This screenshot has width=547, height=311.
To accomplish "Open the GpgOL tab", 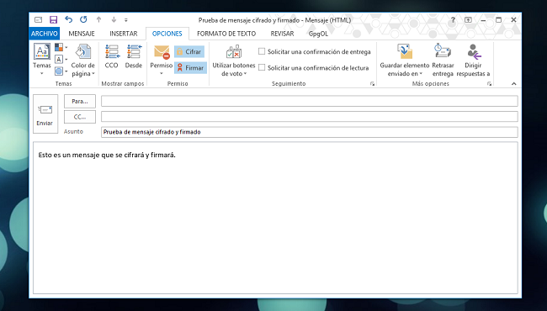I will pos(318,34).
